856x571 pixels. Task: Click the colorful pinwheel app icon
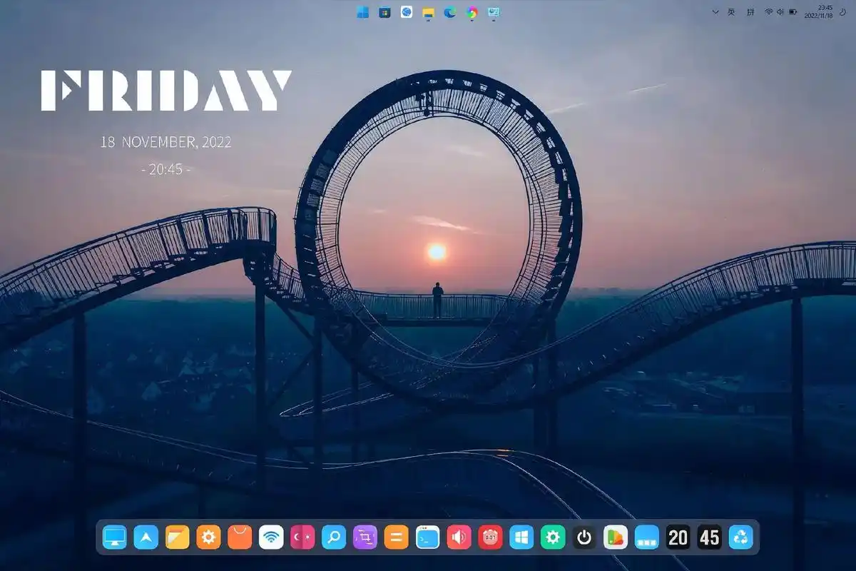coord(472,12)
